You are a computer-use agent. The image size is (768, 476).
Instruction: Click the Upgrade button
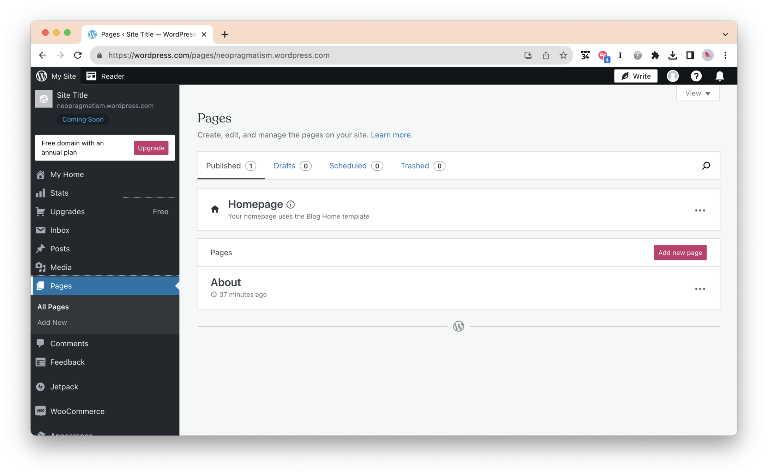151,148
